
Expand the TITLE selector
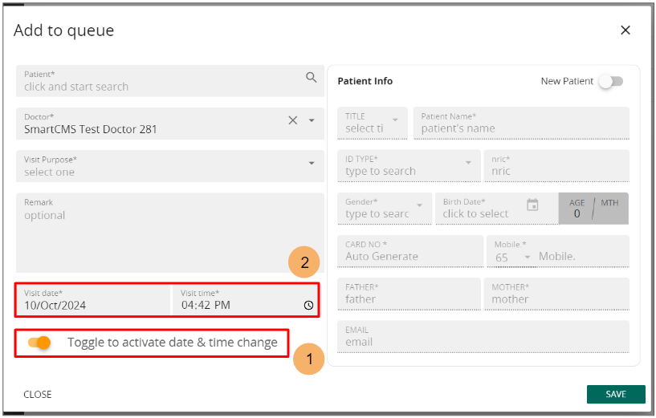tap(373, 123)
